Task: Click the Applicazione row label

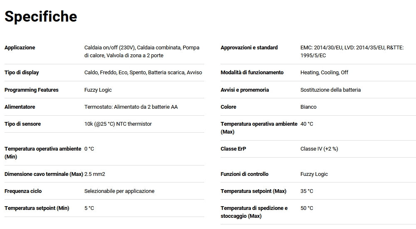Action: point(20,48)
